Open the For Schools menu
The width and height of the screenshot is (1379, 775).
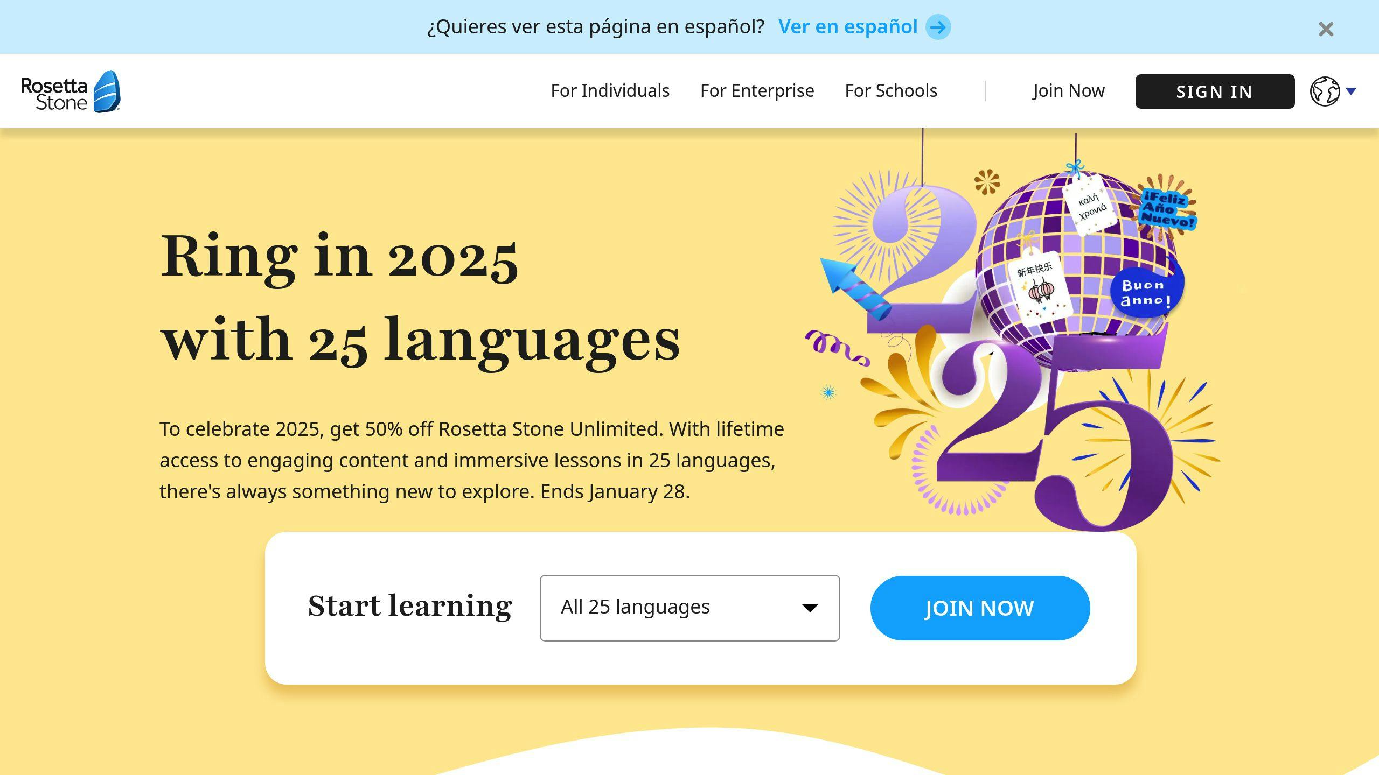pos(891,91)
